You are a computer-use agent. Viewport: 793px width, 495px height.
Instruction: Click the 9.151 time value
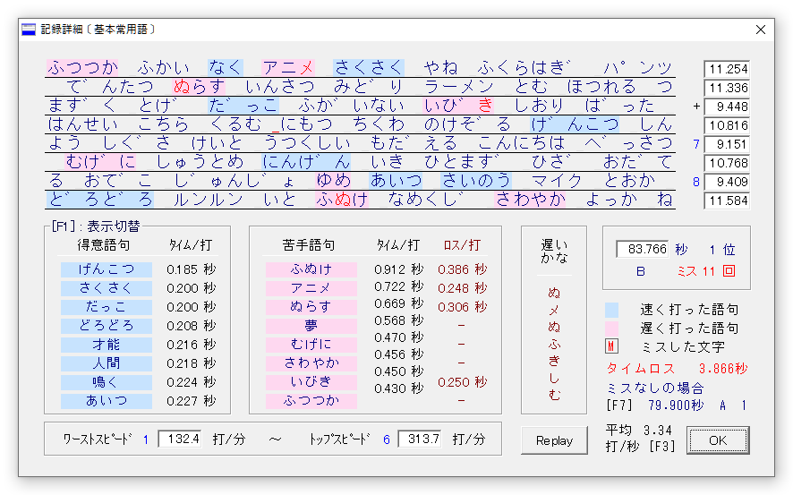click(727, 144)
